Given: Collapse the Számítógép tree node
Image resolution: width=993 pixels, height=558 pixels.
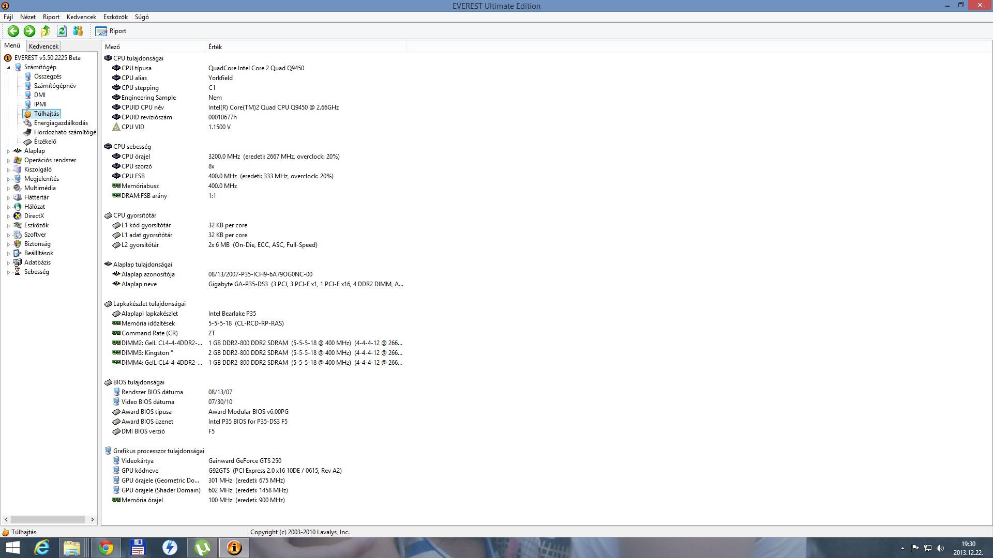Looking at the screenshot, I should click(8, 67).
